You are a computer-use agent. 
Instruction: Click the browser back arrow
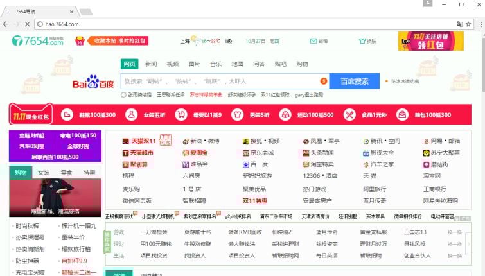[6, 24]
